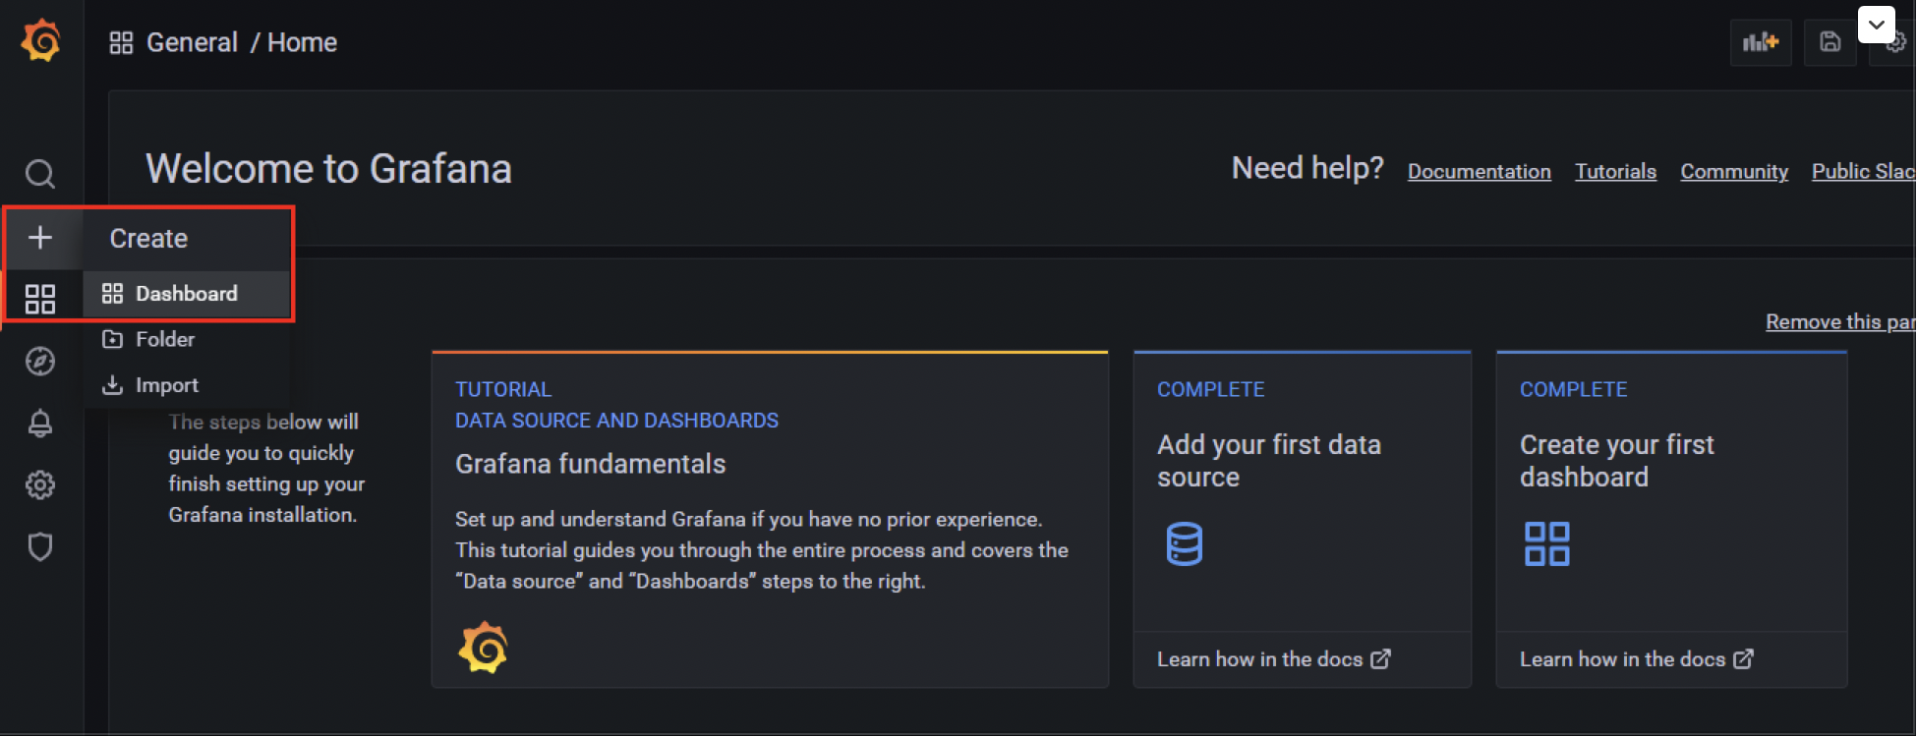This screenshot has height=737, width=1917.
Task: Click the Add panel chart icon
Action: pyautogui.click(x=1760, y=42)
